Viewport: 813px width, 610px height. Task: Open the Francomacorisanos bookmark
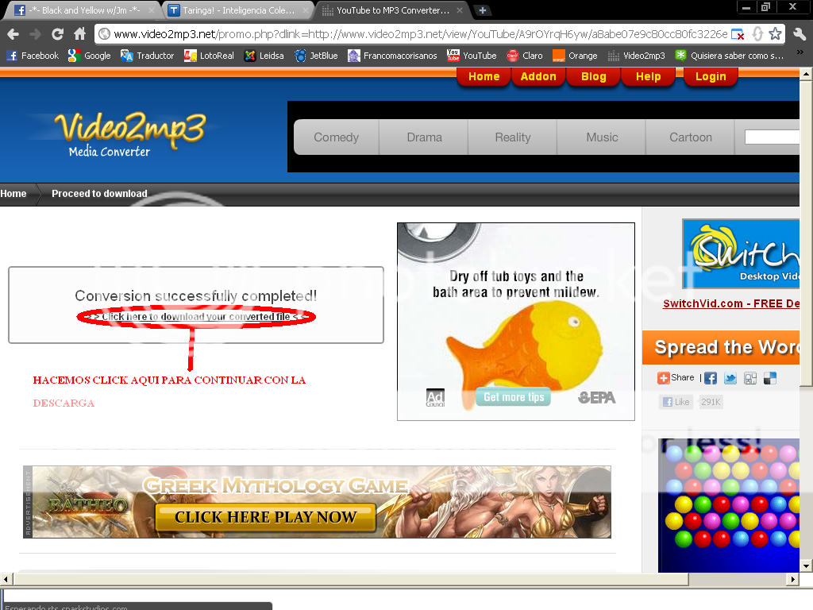click(x=392, y=56)
